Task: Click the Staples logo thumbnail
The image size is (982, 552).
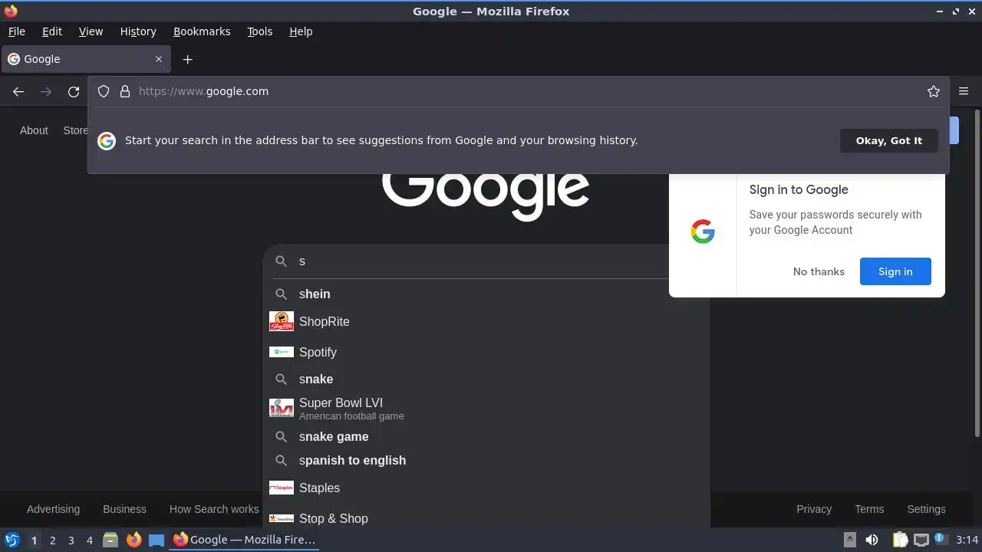Action: coord(282,488)
